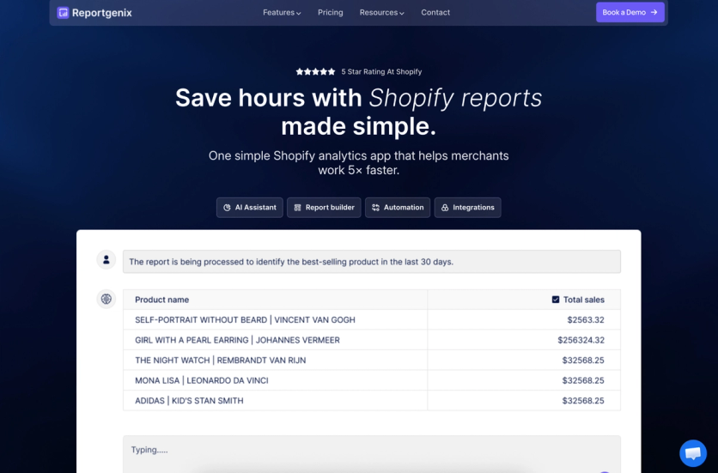Select the Self-Portrait Without Beard row

(371, 319)
